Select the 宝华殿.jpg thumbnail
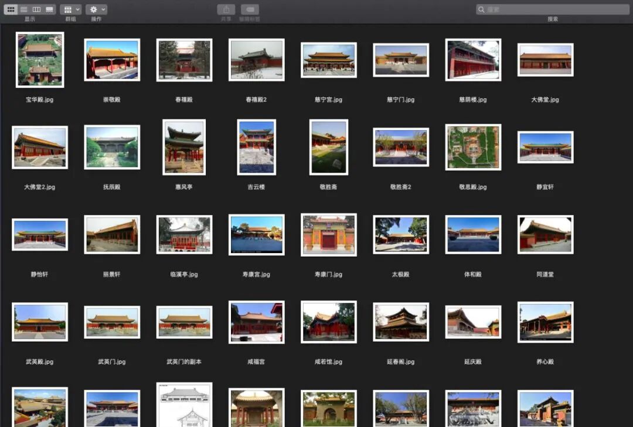Image resolution: width=633 pixels, height=427 pixels. point(40,60)
